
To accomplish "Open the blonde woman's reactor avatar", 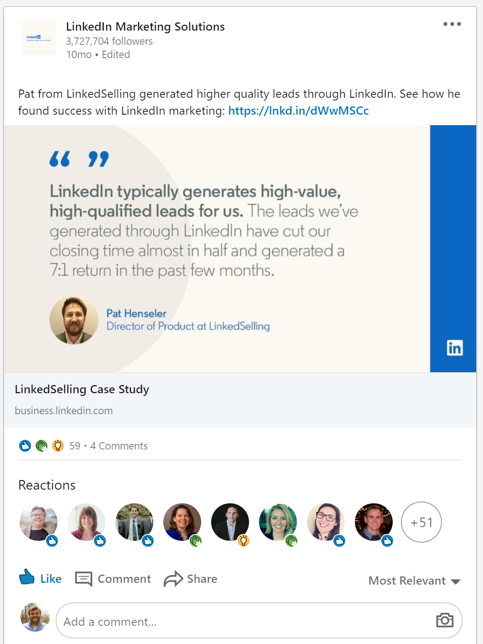I will [278, 522].
